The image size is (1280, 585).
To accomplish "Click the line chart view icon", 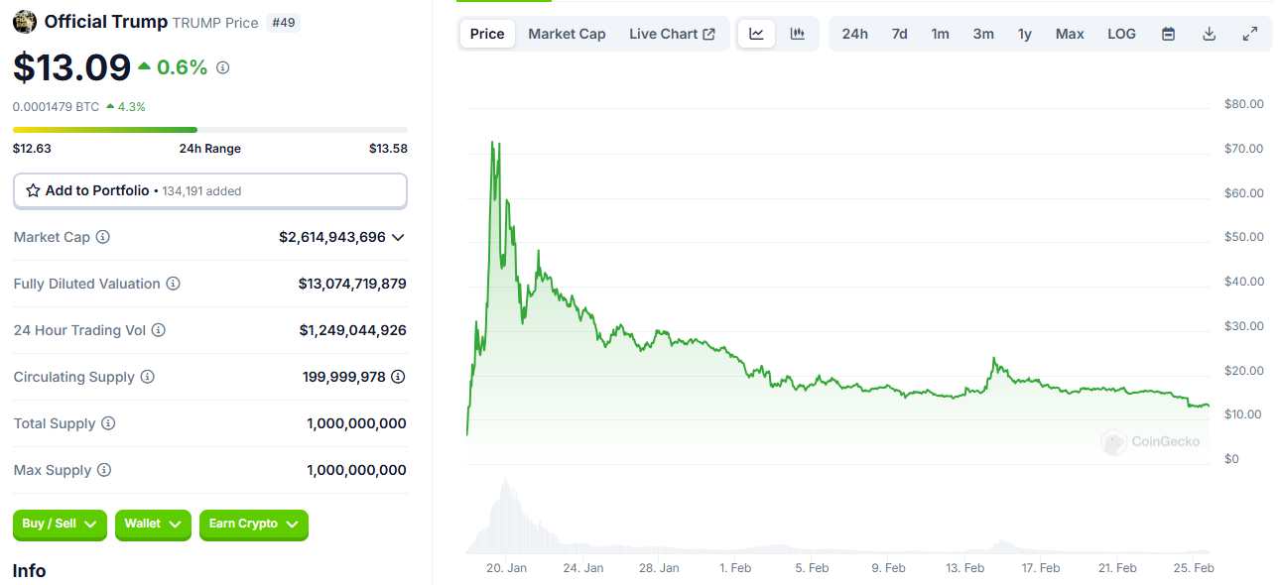I will click(756, 34).
